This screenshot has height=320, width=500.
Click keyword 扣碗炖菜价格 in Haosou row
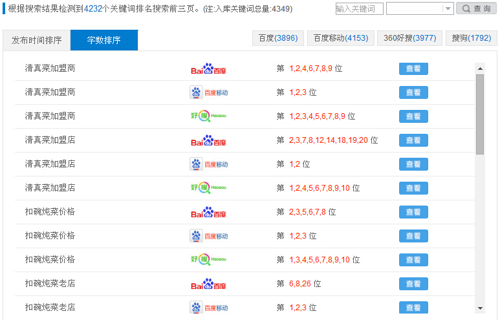click(x=50, y=259)
